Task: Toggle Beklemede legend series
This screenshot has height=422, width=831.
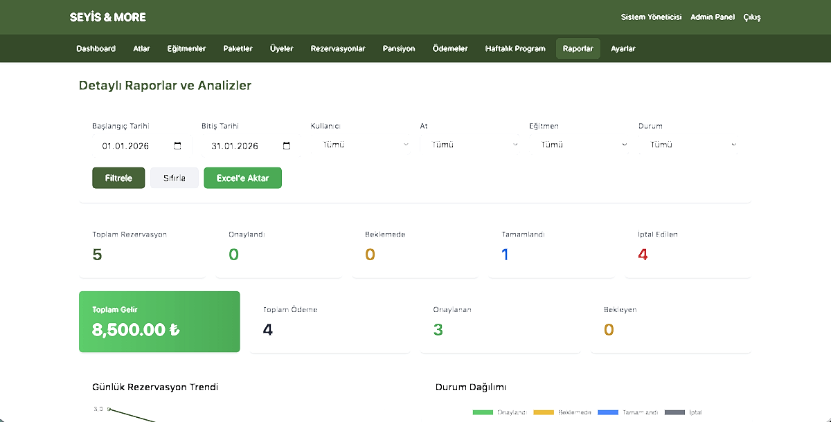Action: pos(562,412)
